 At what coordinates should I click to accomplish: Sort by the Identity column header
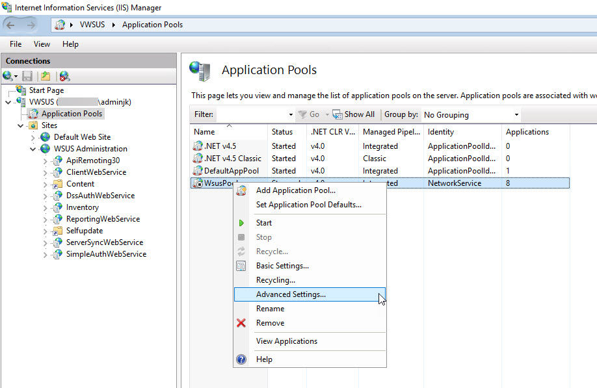462,132
